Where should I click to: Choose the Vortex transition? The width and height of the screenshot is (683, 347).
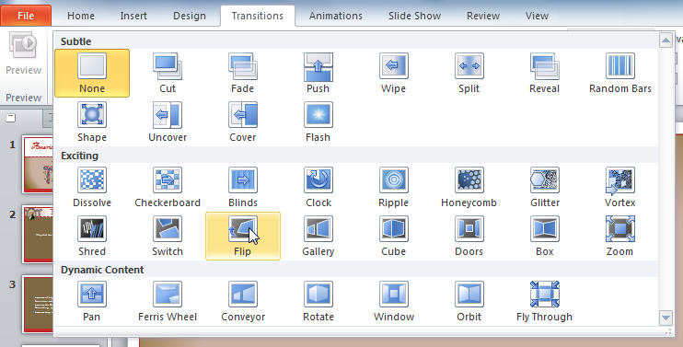coord(619,187)
